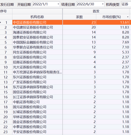131x135 pixels.
Task: Select the 民生证券股份有限公司 row
Action: coord(65,52)
